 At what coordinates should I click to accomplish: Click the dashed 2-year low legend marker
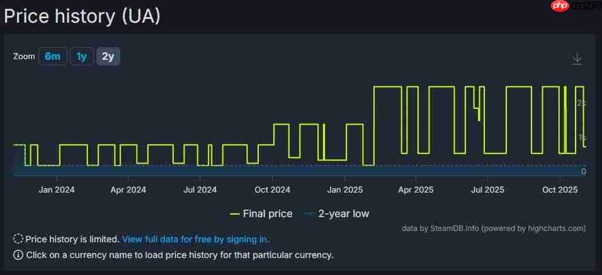tap(309, 214)
